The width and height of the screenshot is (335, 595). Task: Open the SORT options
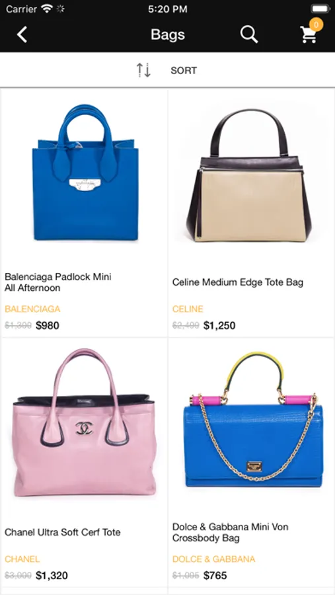point(184,71)
